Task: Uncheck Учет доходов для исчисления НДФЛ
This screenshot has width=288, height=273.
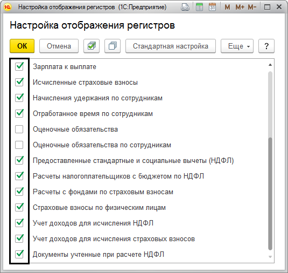Action: point(19,223)
